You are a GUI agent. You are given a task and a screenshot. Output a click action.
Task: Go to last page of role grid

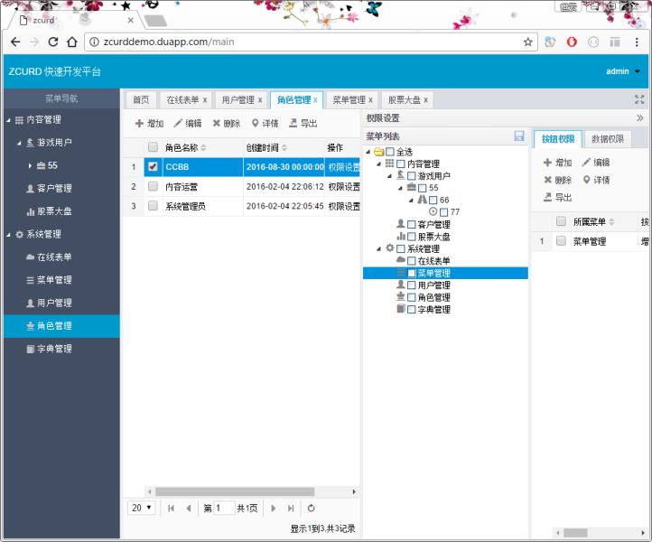291,509
